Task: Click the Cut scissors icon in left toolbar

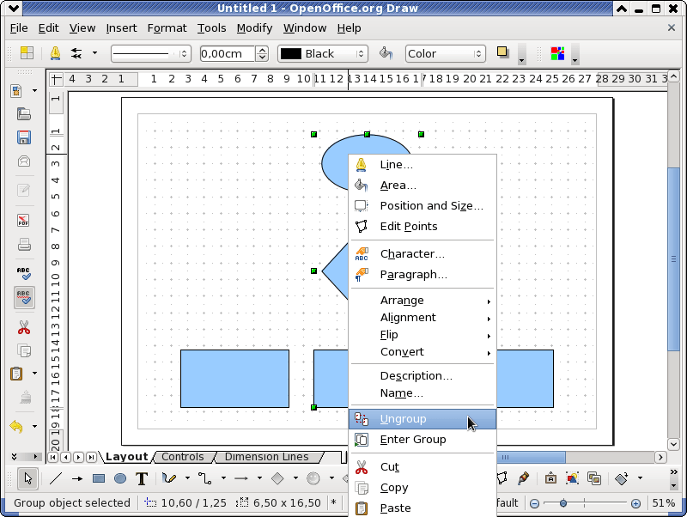Action: [24, 327]
